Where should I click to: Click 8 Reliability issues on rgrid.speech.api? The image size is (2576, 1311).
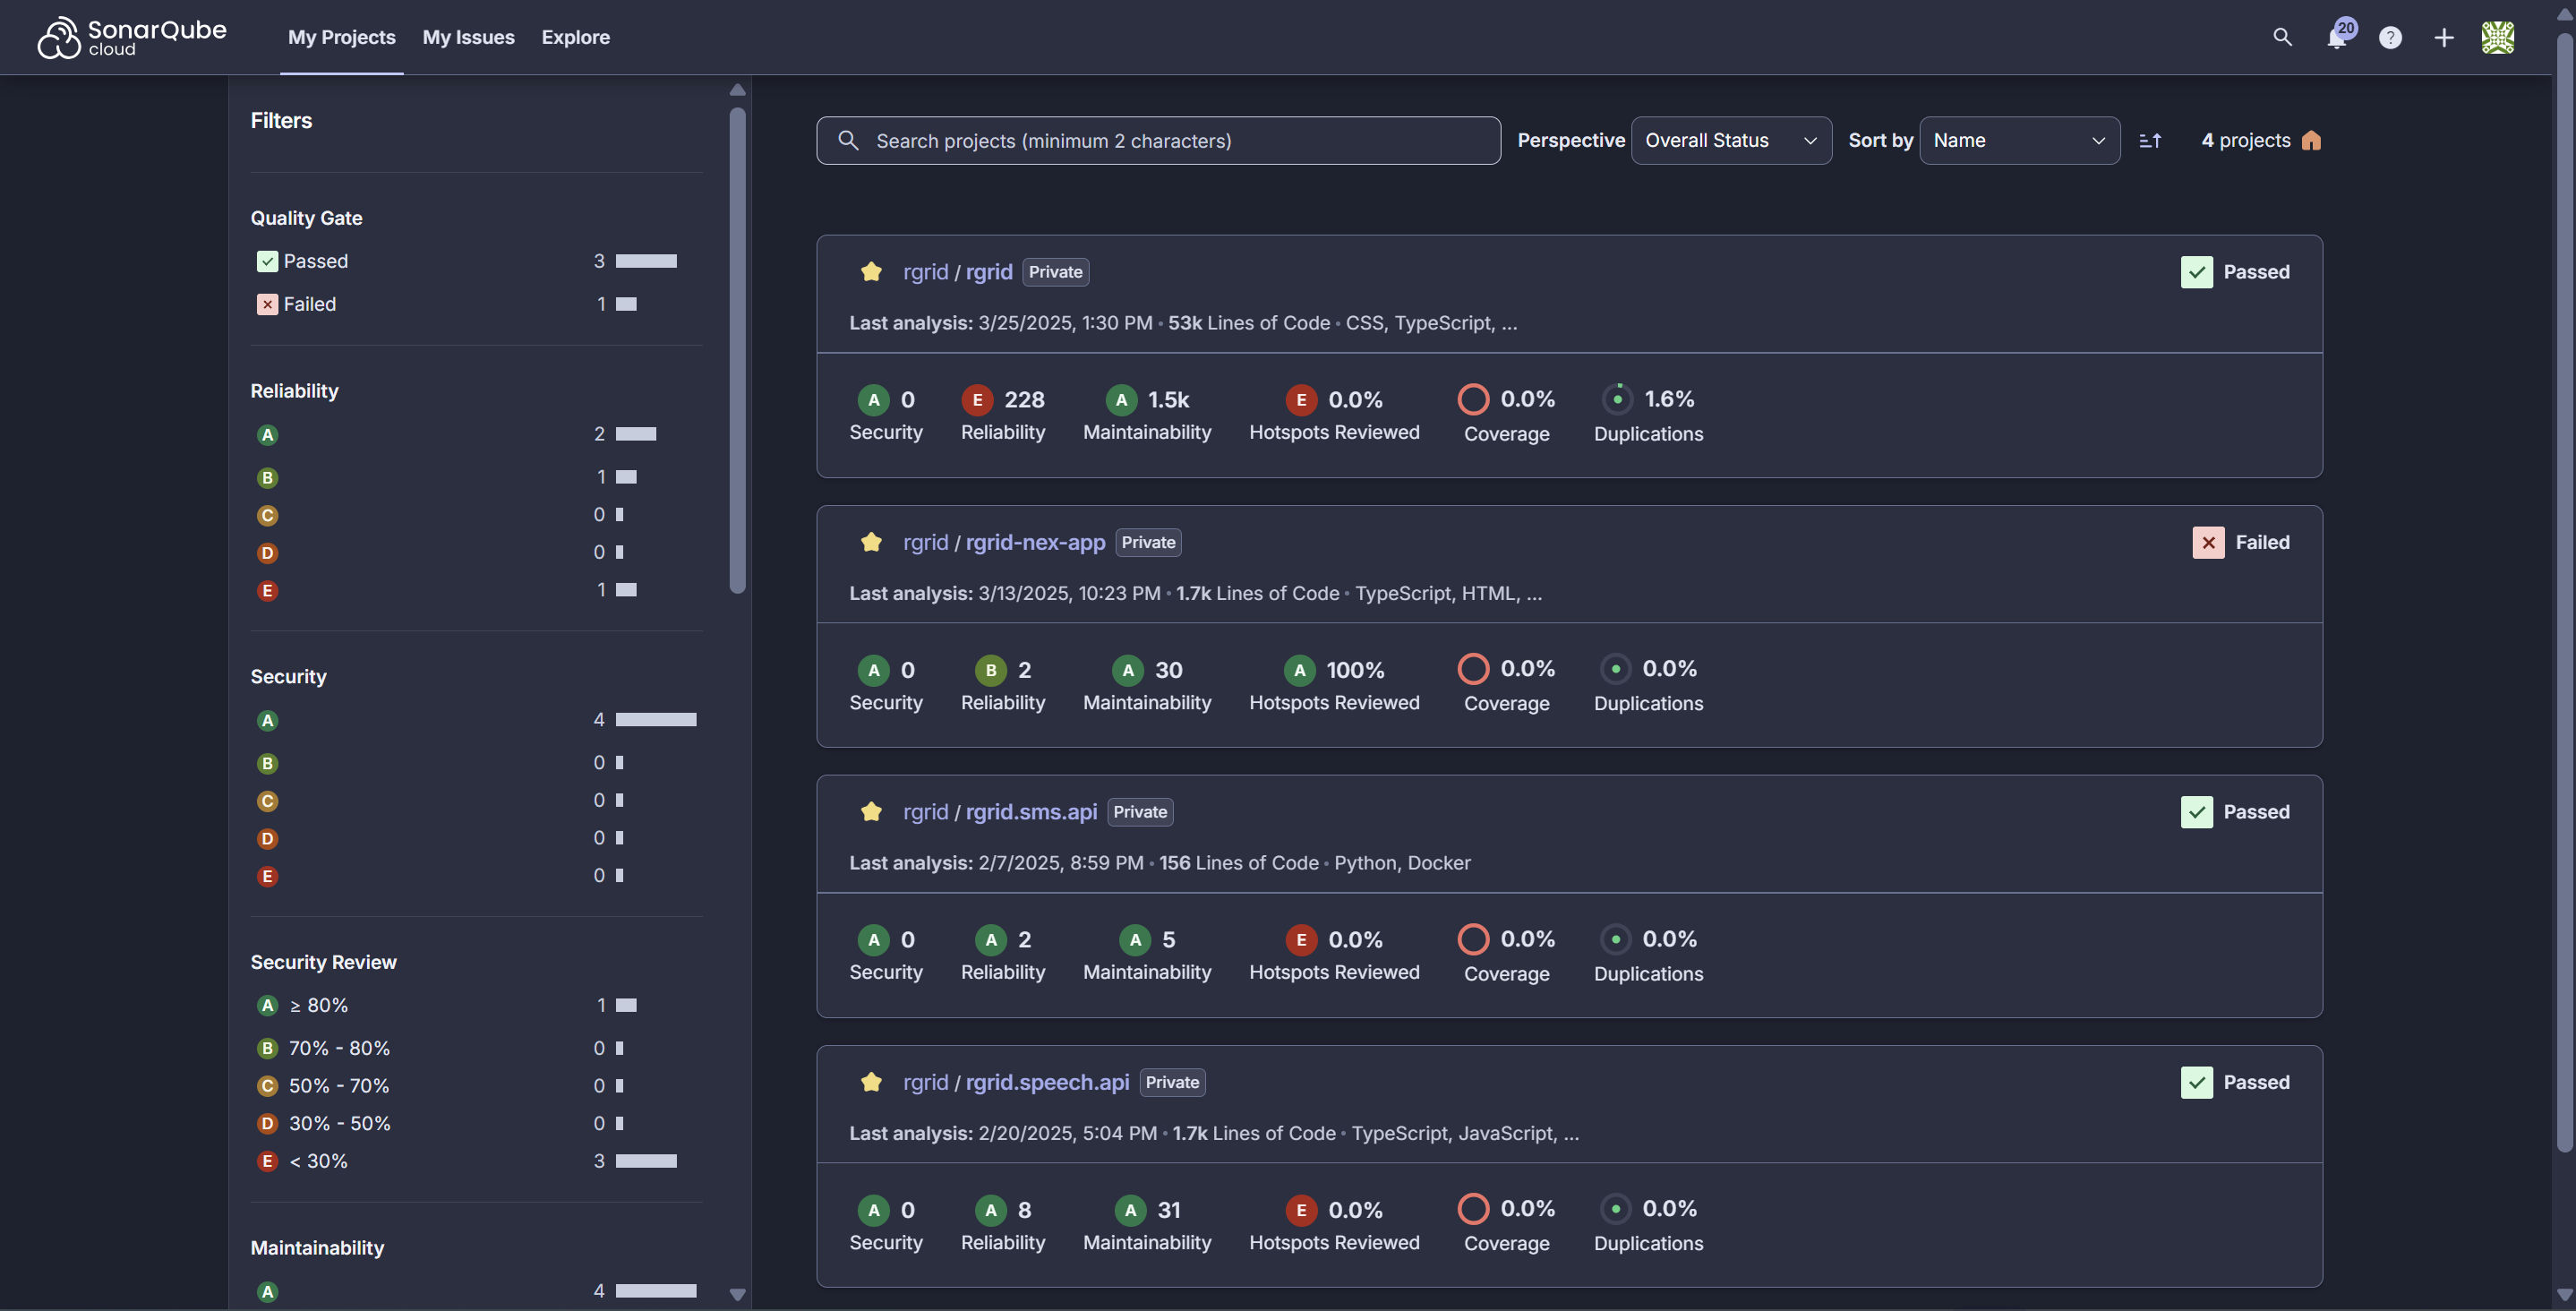(1024, 1210)
